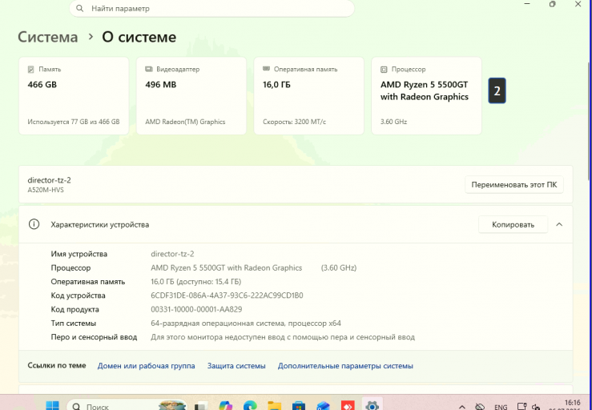Click the Код устройства label

coord(79,295)
